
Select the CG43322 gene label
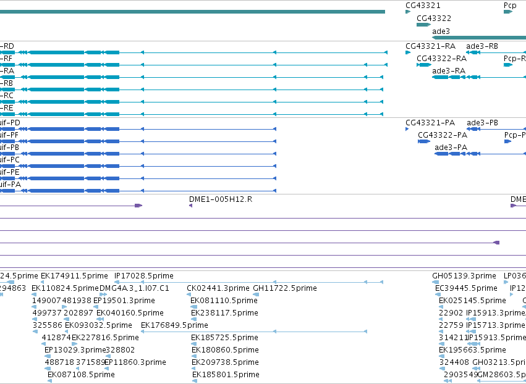(x=434, y=19)
